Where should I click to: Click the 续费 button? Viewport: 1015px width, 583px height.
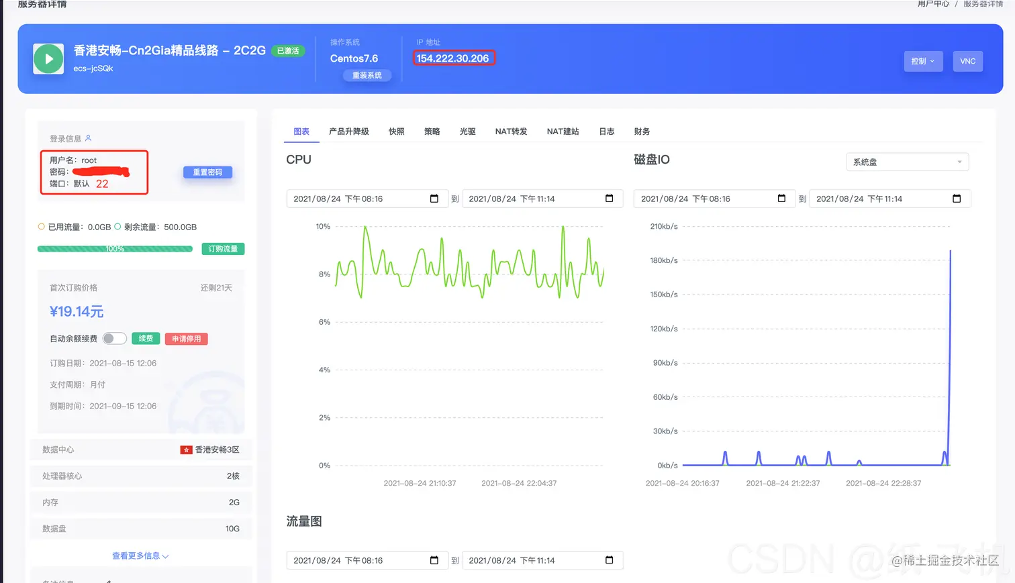(x=146, y=339)
